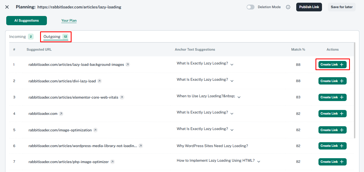Click the Incoming count badge 2

[31, 37]
